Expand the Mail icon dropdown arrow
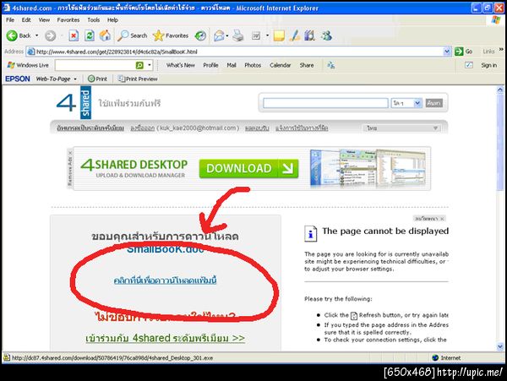This screenshot has height=381, width=507. coord(227,35)
